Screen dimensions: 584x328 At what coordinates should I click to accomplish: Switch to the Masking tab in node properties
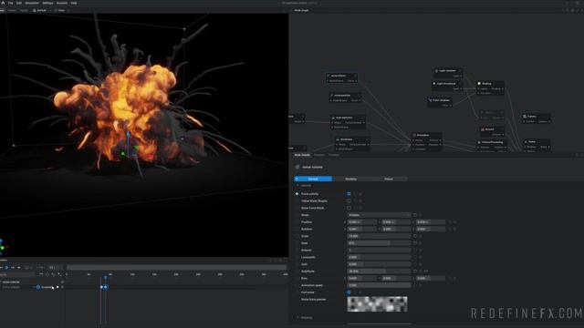point(350,179)
